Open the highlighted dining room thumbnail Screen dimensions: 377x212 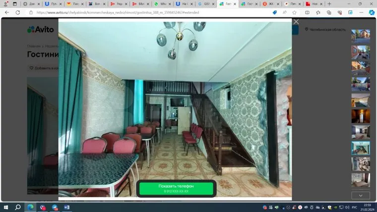coord(361,148)
